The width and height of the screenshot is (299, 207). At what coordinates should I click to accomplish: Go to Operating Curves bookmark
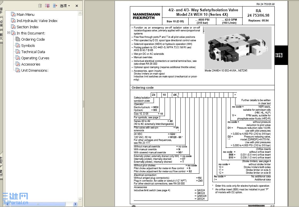35,58
